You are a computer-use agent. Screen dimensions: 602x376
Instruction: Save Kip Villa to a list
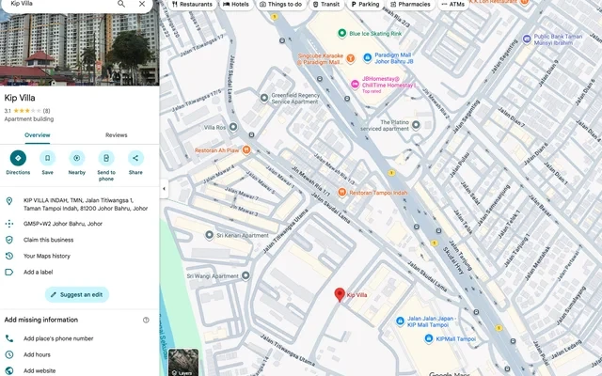tap(47, 158)
